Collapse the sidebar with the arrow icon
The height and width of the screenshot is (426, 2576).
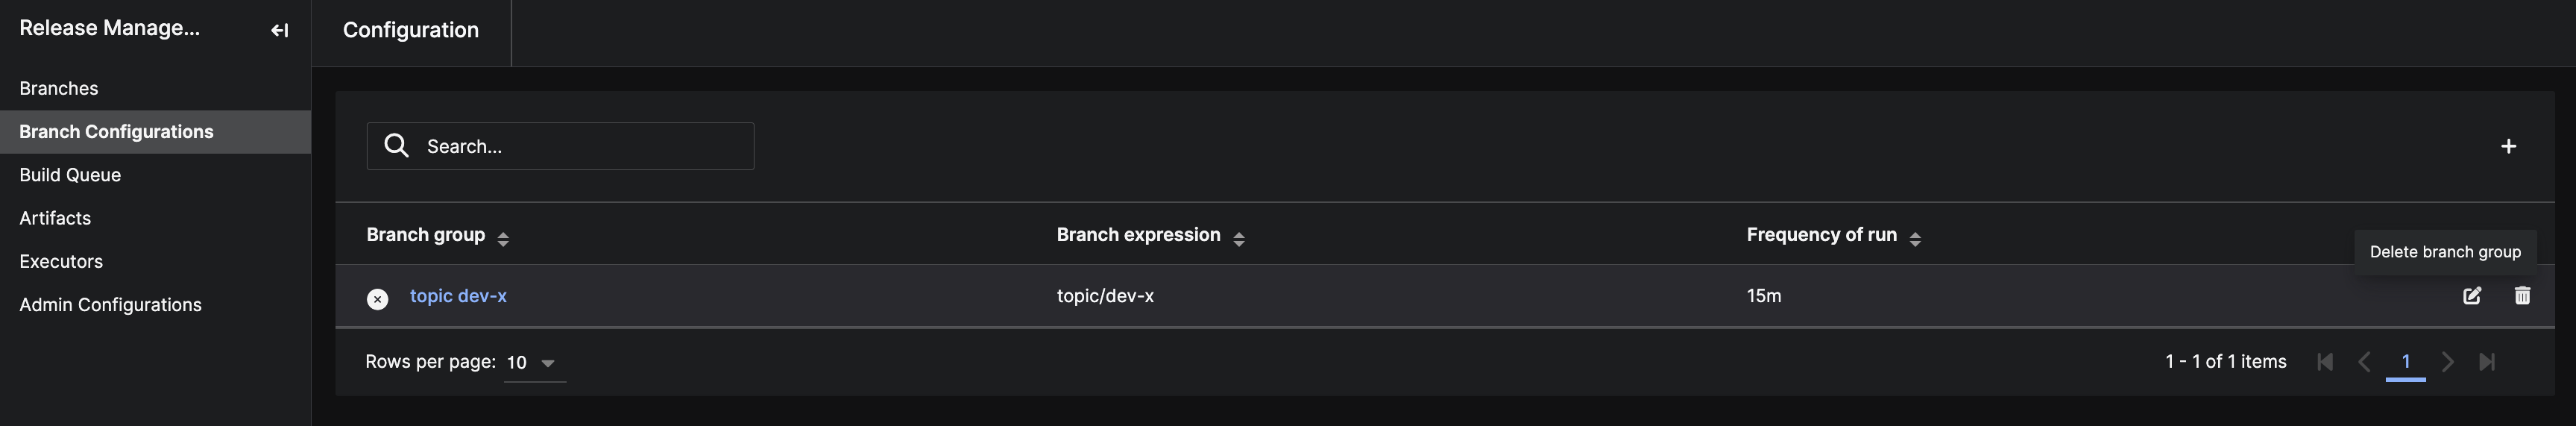280,31
